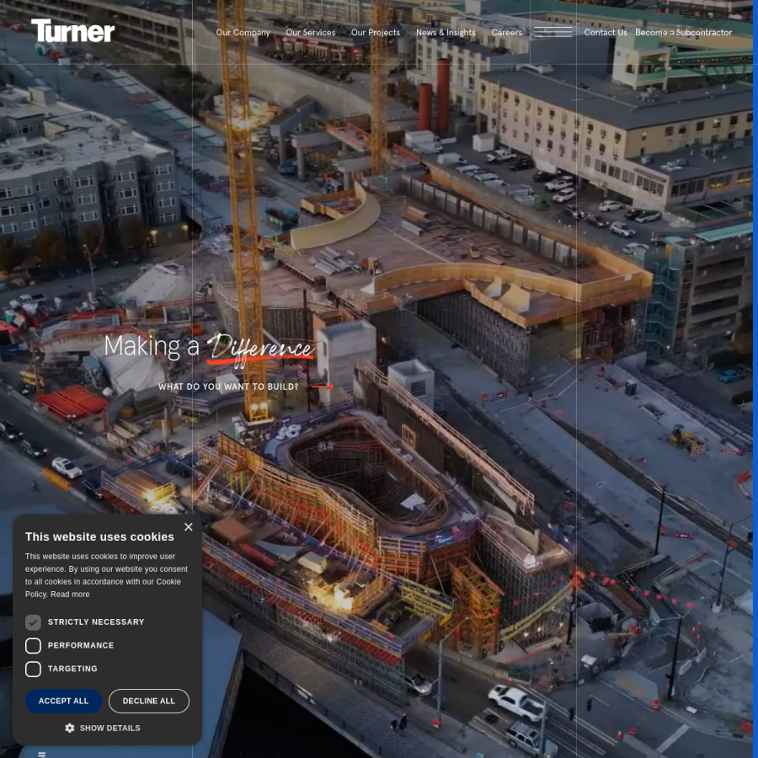Open the Our Projects menu

(376, 32)
